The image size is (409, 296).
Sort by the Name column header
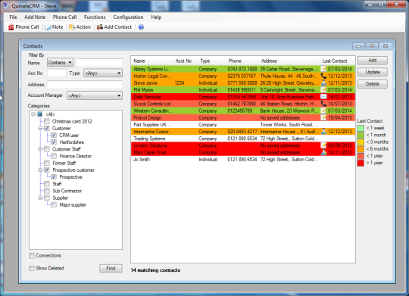(x=151, y=61)
